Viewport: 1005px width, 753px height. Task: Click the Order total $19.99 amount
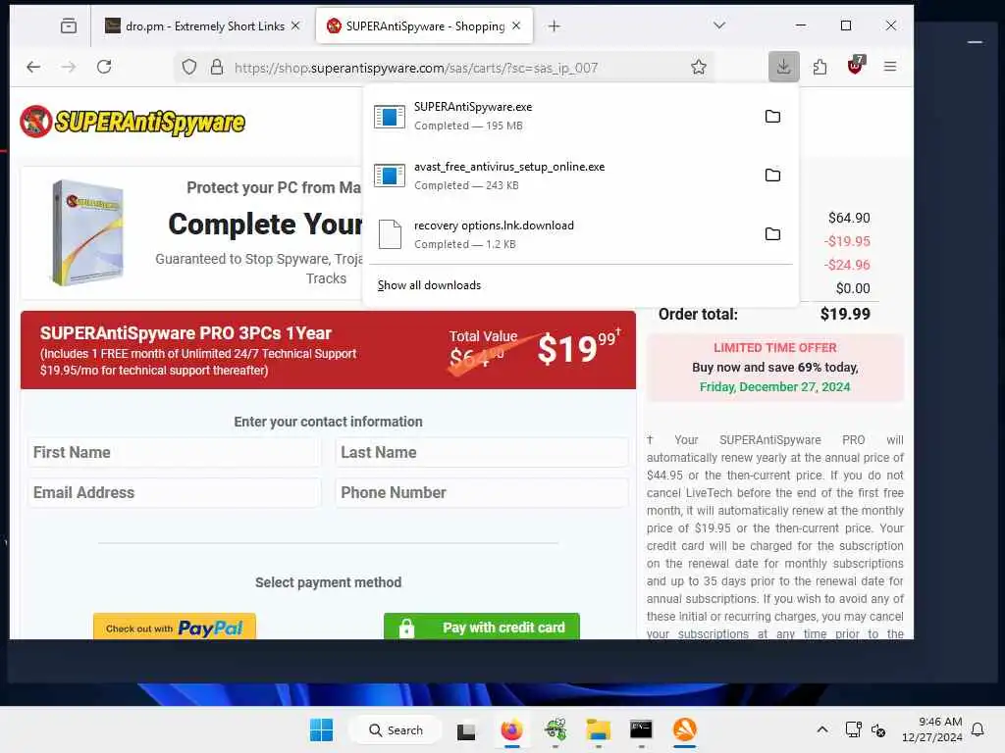click(x=845, y=314)
